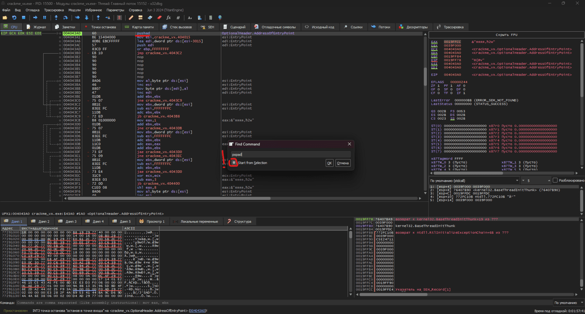Screen dimensions: 585x314
Task: Open the functions fx icon
Action: tap(169, 18)
